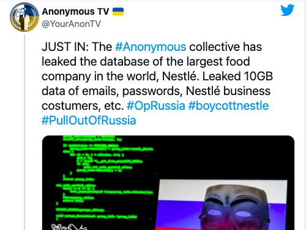Click the green code text in the image

[105, 177]
